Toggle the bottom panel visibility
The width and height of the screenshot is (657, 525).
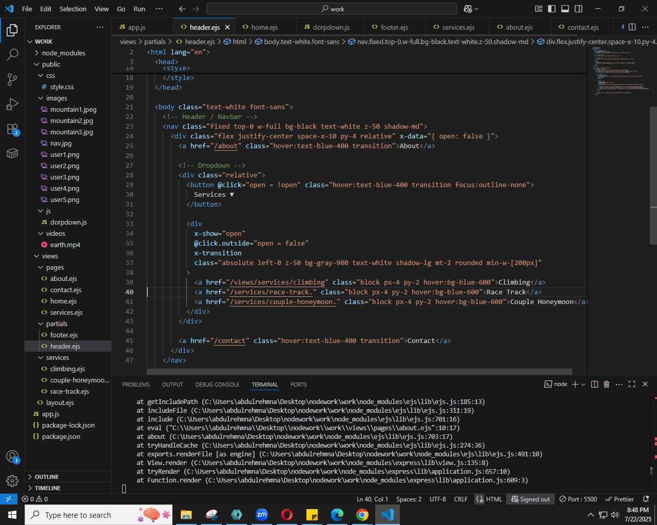click(x=565, y=9)
